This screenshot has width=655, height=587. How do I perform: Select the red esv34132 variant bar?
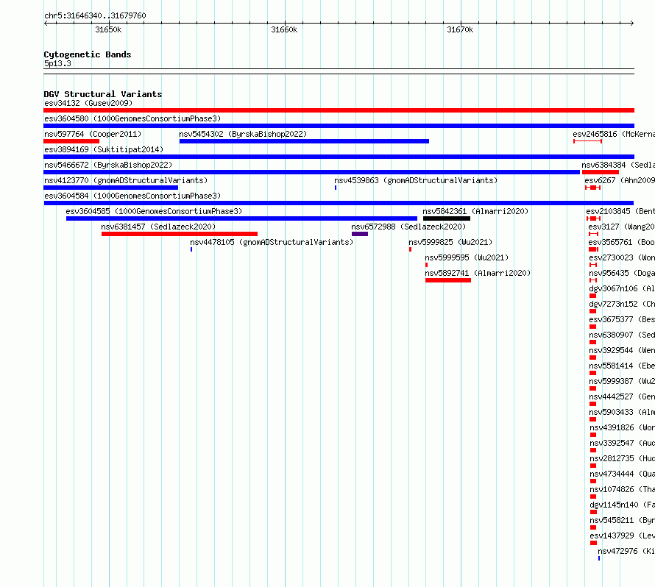339,110
